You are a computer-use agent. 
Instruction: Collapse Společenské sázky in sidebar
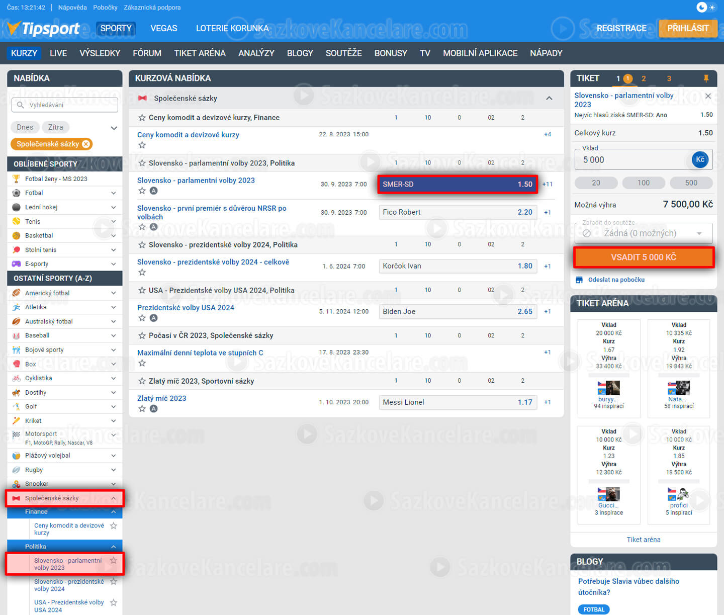[x=114, y=498]
